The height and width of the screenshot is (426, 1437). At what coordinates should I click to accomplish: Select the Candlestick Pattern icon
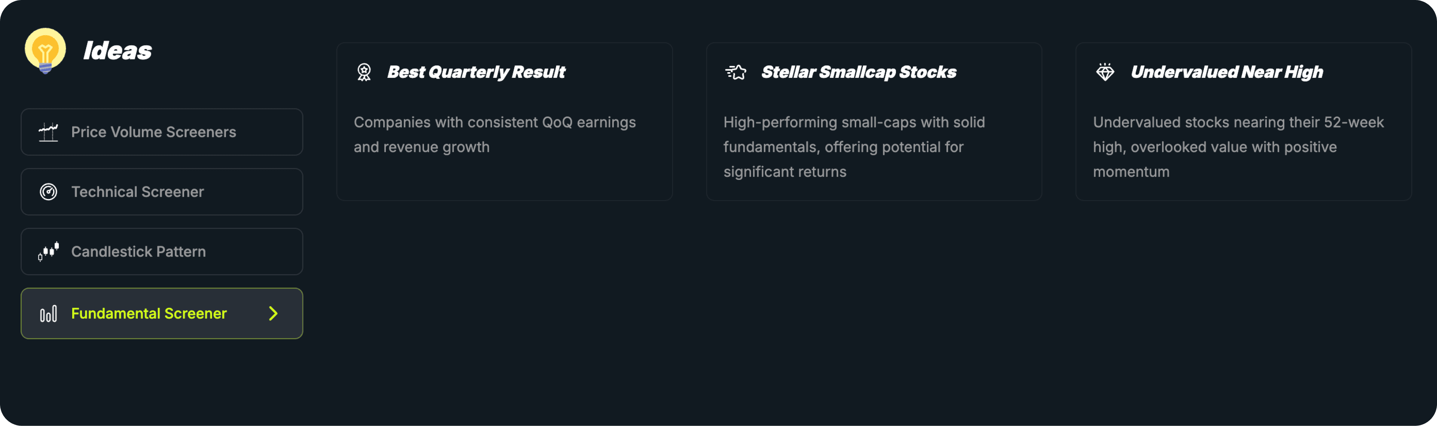coord(48,251)
